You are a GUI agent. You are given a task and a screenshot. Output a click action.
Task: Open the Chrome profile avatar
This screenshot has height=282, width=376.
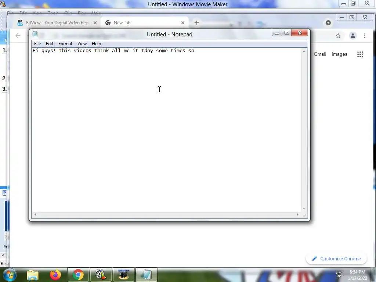(x=353, y=36)
